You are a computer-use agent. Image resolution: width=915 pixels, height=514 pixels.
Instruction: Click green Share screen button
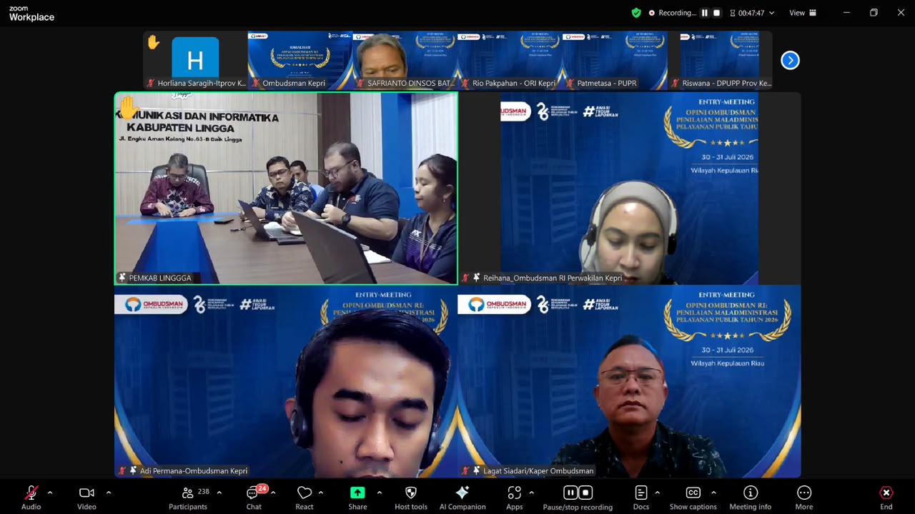[x=357, y=493]
